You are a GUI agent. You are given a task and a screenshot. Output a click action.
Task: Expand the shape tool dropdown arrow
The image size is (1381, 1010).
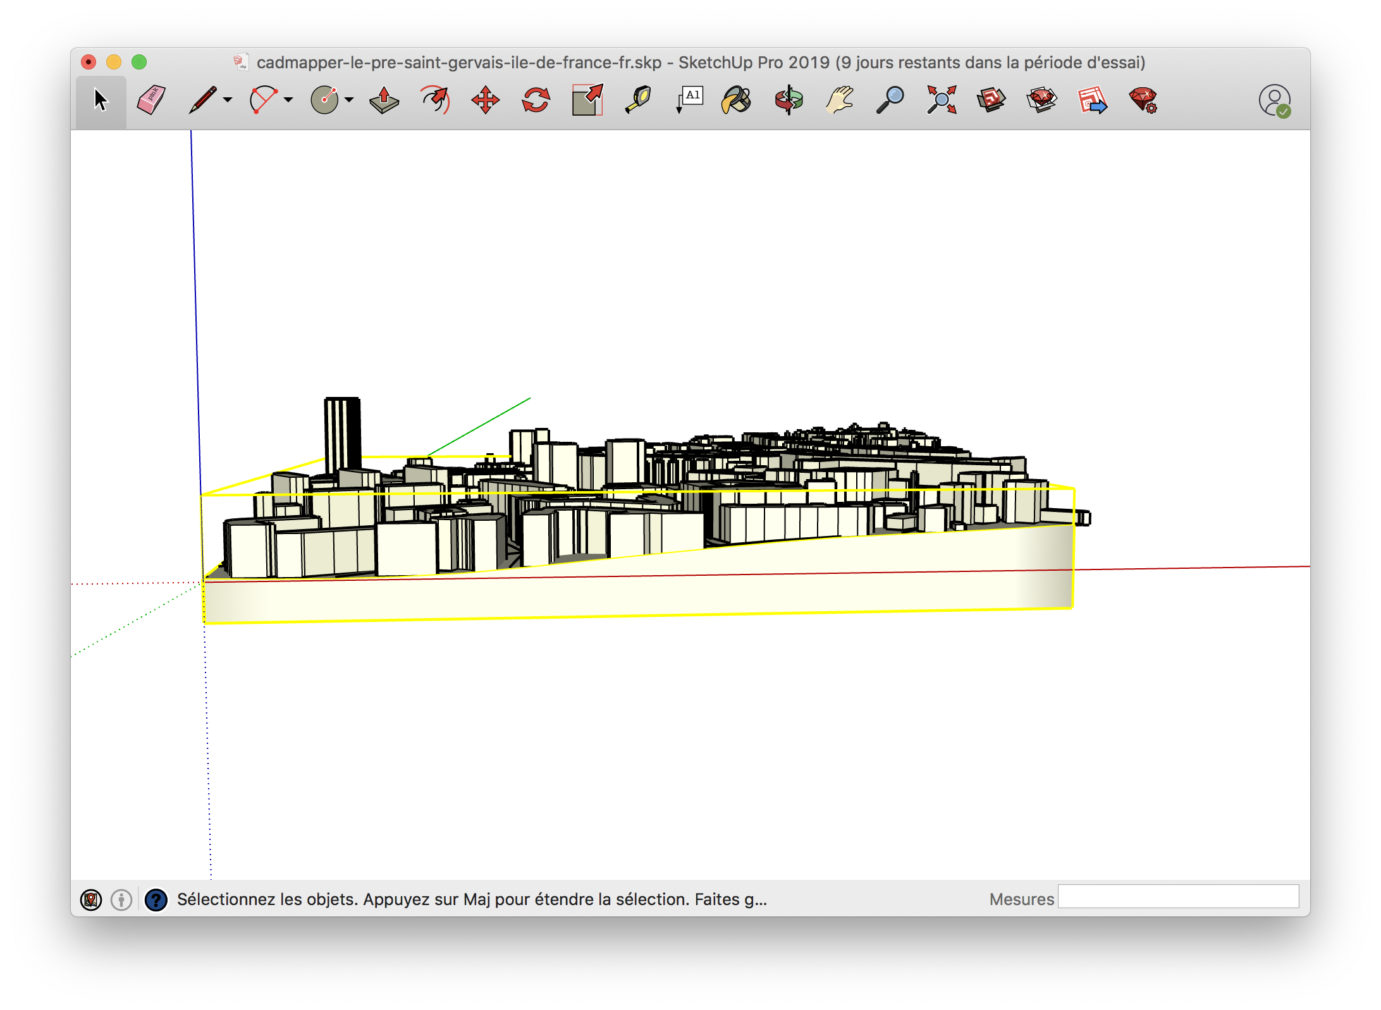[349, 100]
